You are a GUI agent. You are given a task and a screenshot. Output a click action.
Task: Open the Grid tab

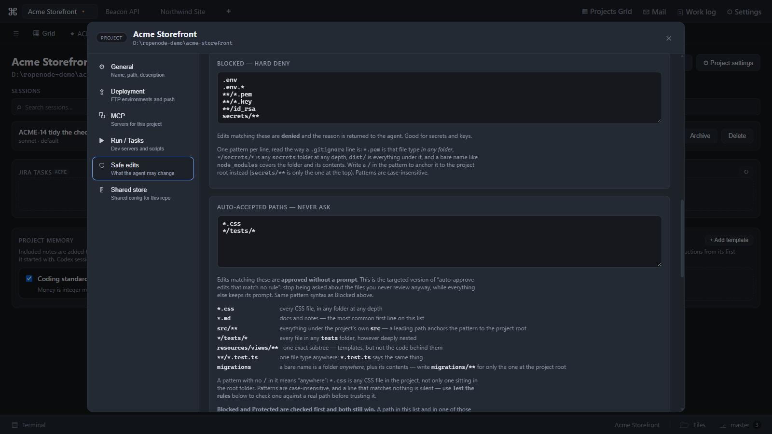[x=44, y=34]
